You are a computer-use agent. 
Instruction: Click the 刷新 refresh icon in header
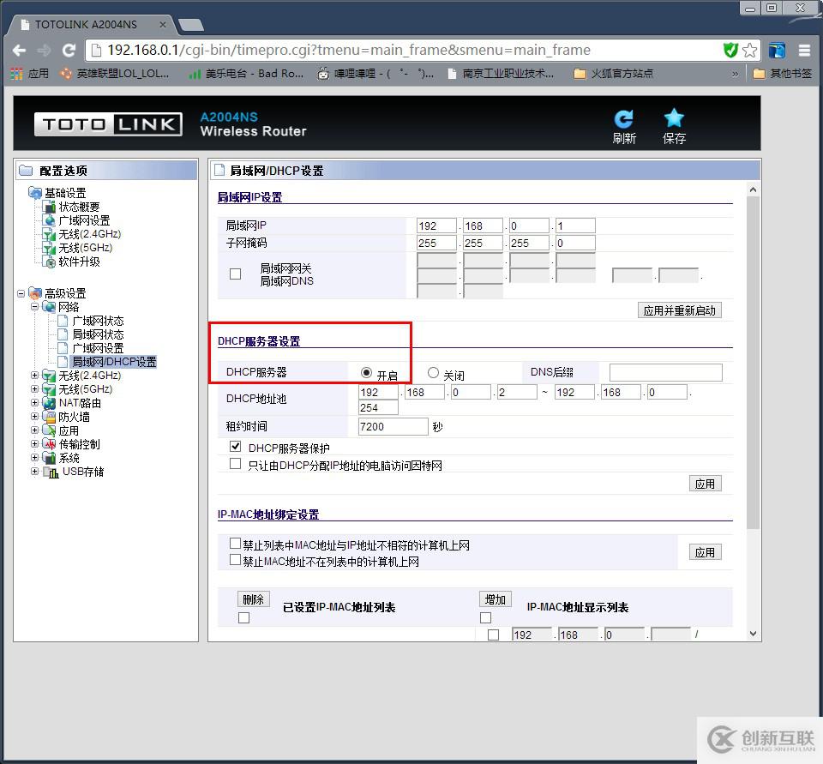[623, 119]
